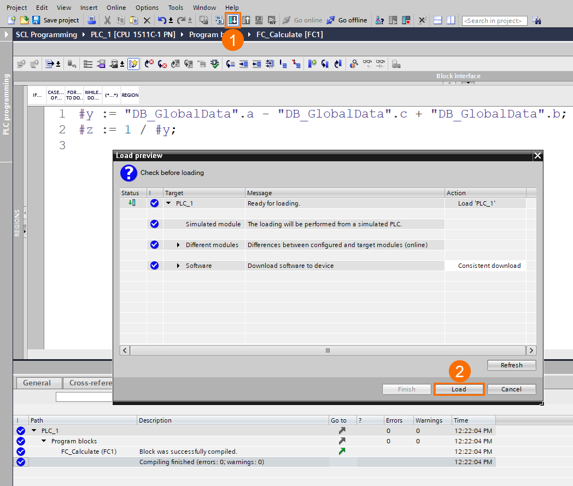573x486 pixels.
Task: Insert FOR TO DO statement snippet
Action: point(74,95)
